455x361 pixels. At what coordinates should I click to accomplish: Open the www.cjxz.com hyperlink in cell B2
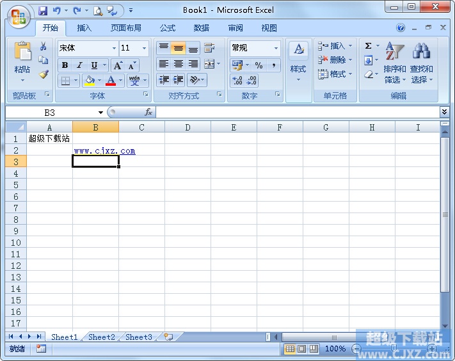[104, 151]
